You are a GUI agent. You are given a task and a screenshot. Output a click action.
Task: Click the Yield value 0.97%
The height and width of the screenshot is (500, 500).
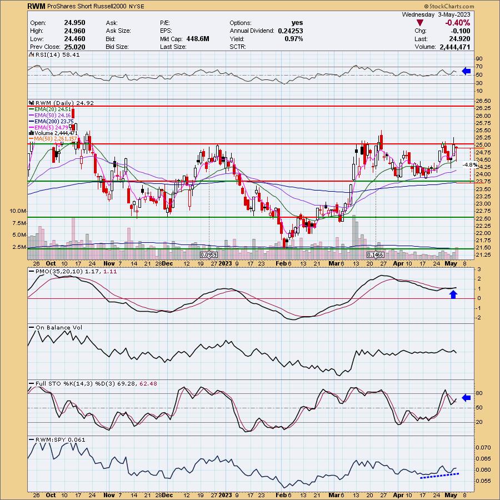294,38
